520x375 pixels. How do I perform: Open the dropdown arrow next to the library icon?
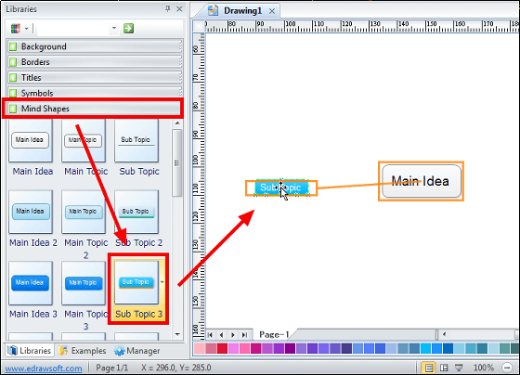coord(27,29)
